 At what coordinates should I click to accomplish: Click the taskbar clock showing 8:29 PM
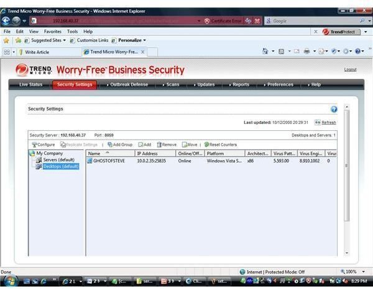(359, 281)
